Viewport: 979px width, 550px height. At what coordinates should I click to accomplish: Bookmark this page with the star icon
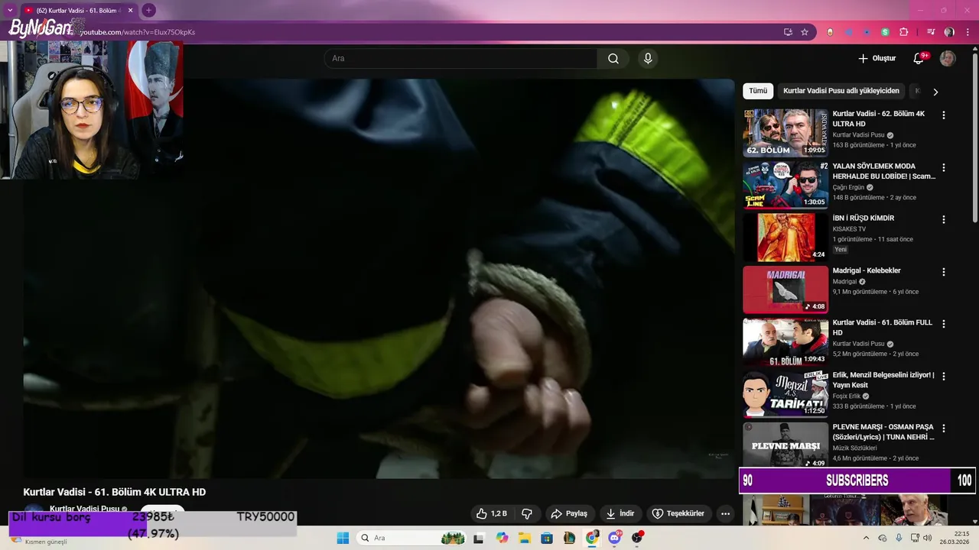point(805,32)
